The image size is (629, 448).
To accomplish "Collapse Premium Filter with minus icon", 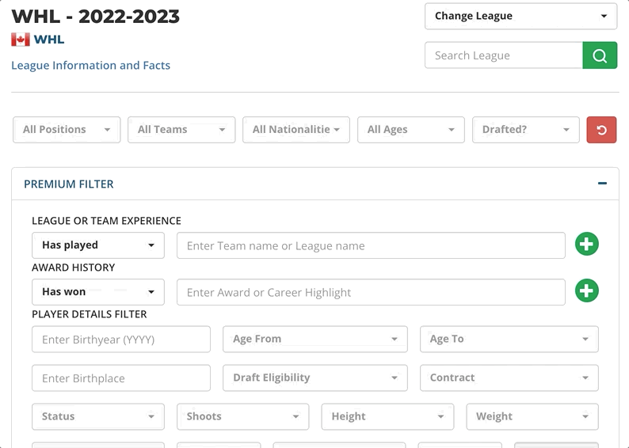I will pyautogui.click(x=602, y=184).
